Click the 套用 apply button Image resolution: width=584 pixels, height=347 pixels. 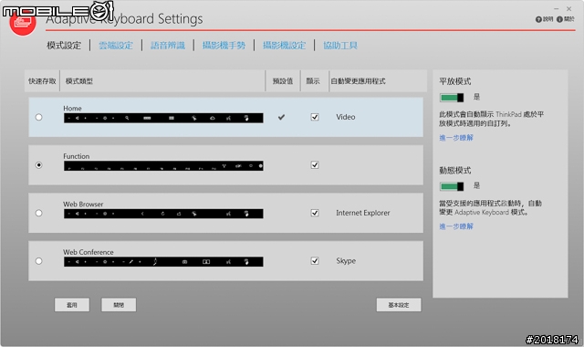click(72, 304)
